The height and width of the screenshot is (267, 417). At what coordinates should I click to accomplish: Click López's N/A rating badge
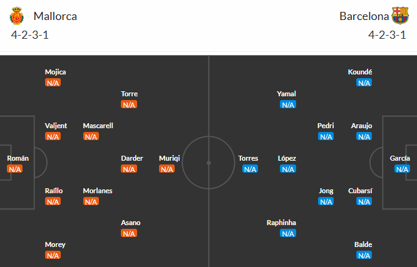(288, 169)
